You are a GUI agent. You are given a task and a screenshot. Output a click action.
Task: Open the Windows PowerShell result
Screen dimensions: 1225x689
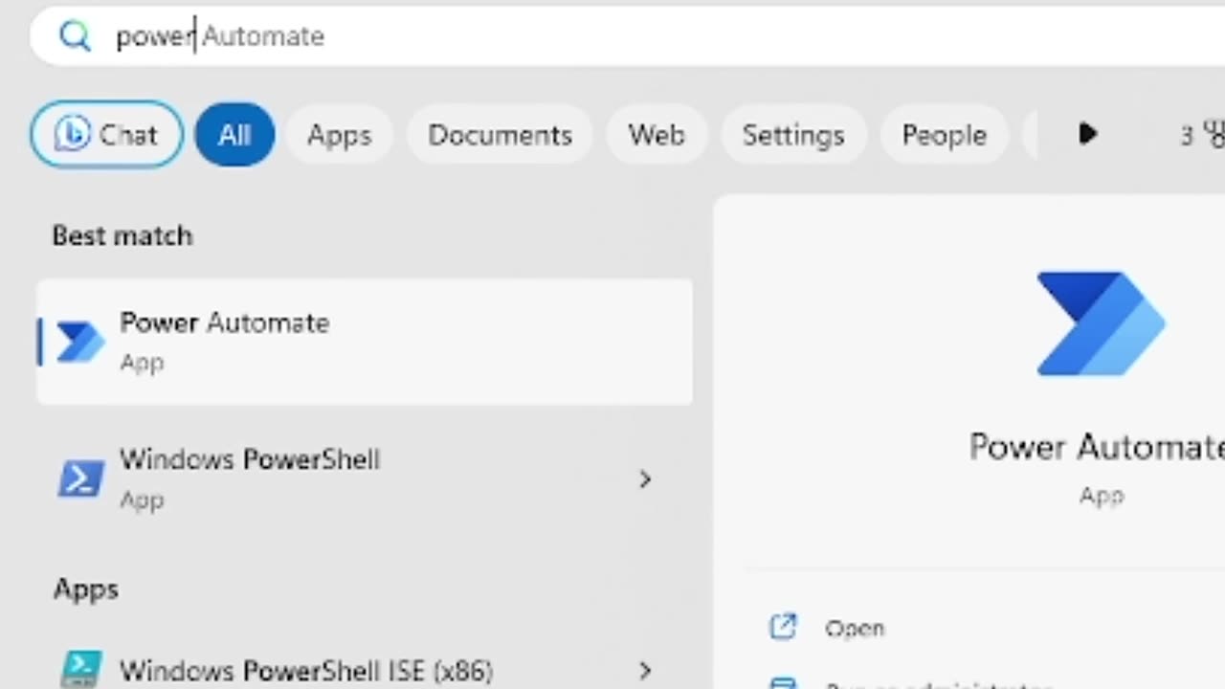365,478
